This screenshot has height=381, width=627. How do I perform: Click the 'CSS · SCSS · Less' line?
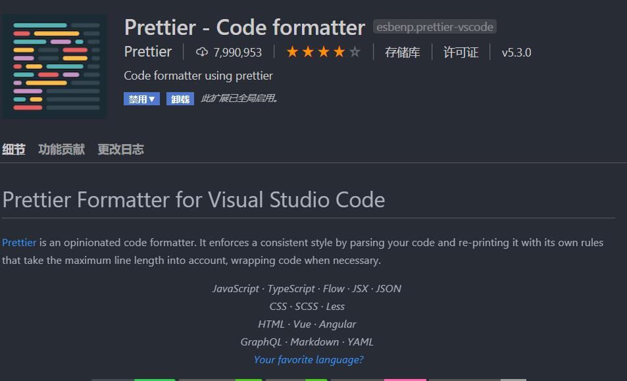click(307, 307)
